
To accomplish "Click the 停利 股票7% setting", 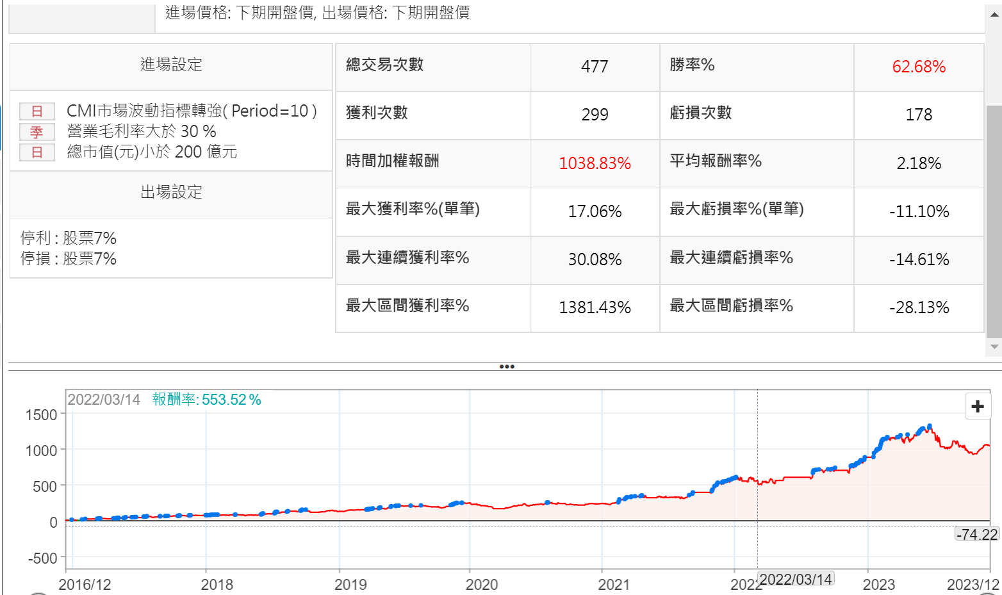I will coord(69,238).
